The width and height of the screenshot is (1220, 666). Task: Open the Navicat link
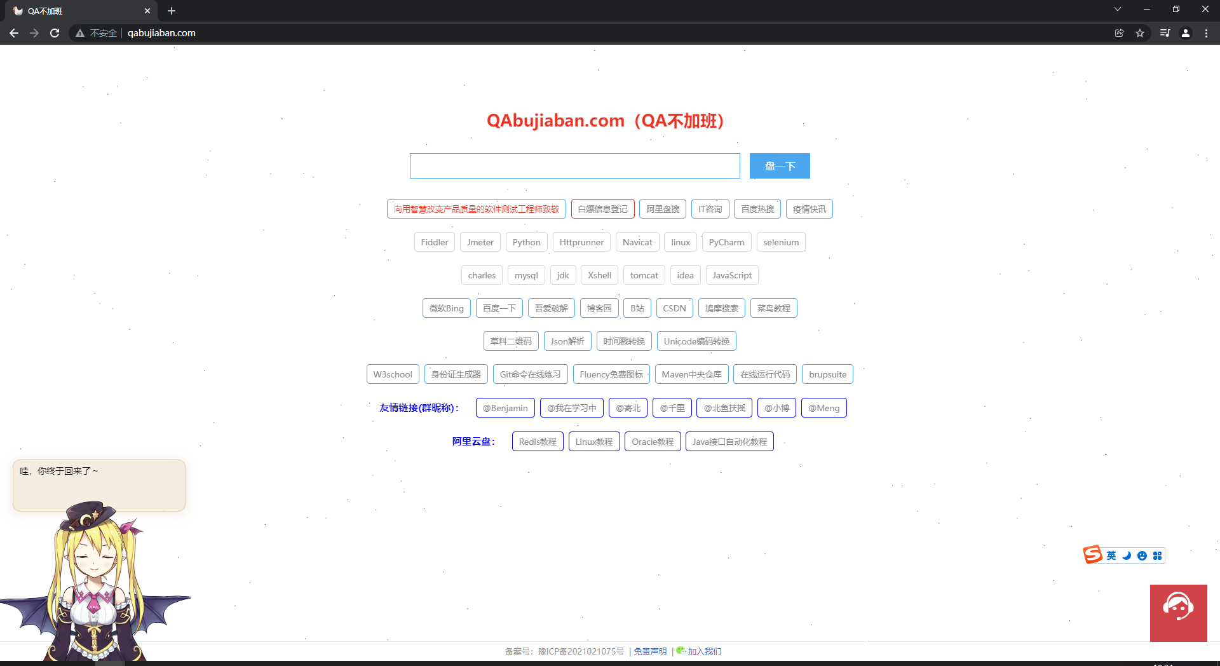coord(637,242)
